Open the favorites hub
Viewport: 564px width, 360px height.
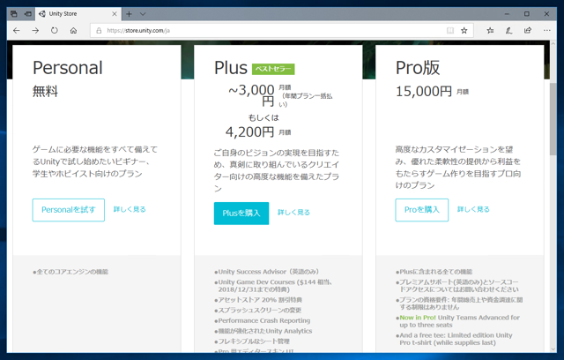490,31
